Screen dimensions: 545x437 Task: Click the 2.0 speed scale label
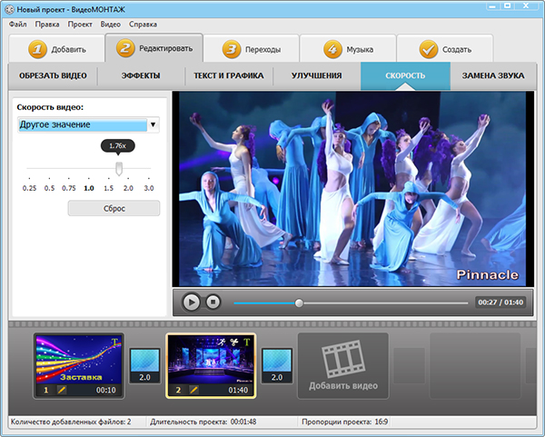tap(128, 188)
